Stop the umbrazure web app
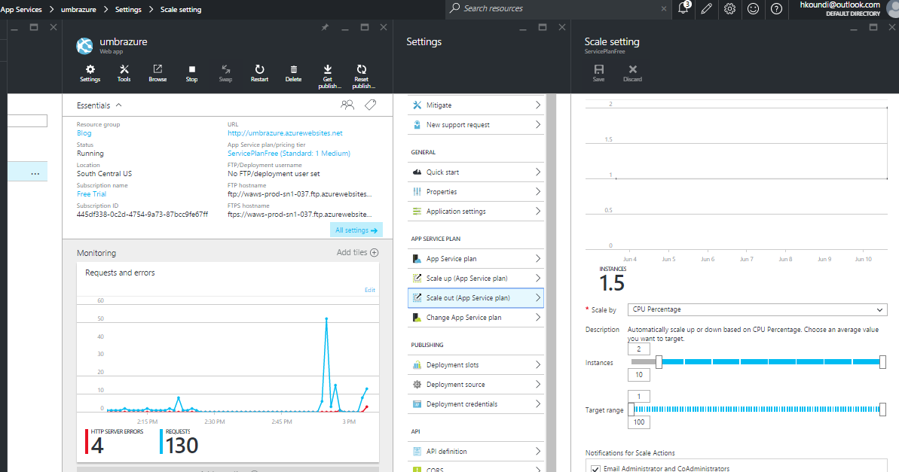The image size is (899, 472). coord(191,73)
